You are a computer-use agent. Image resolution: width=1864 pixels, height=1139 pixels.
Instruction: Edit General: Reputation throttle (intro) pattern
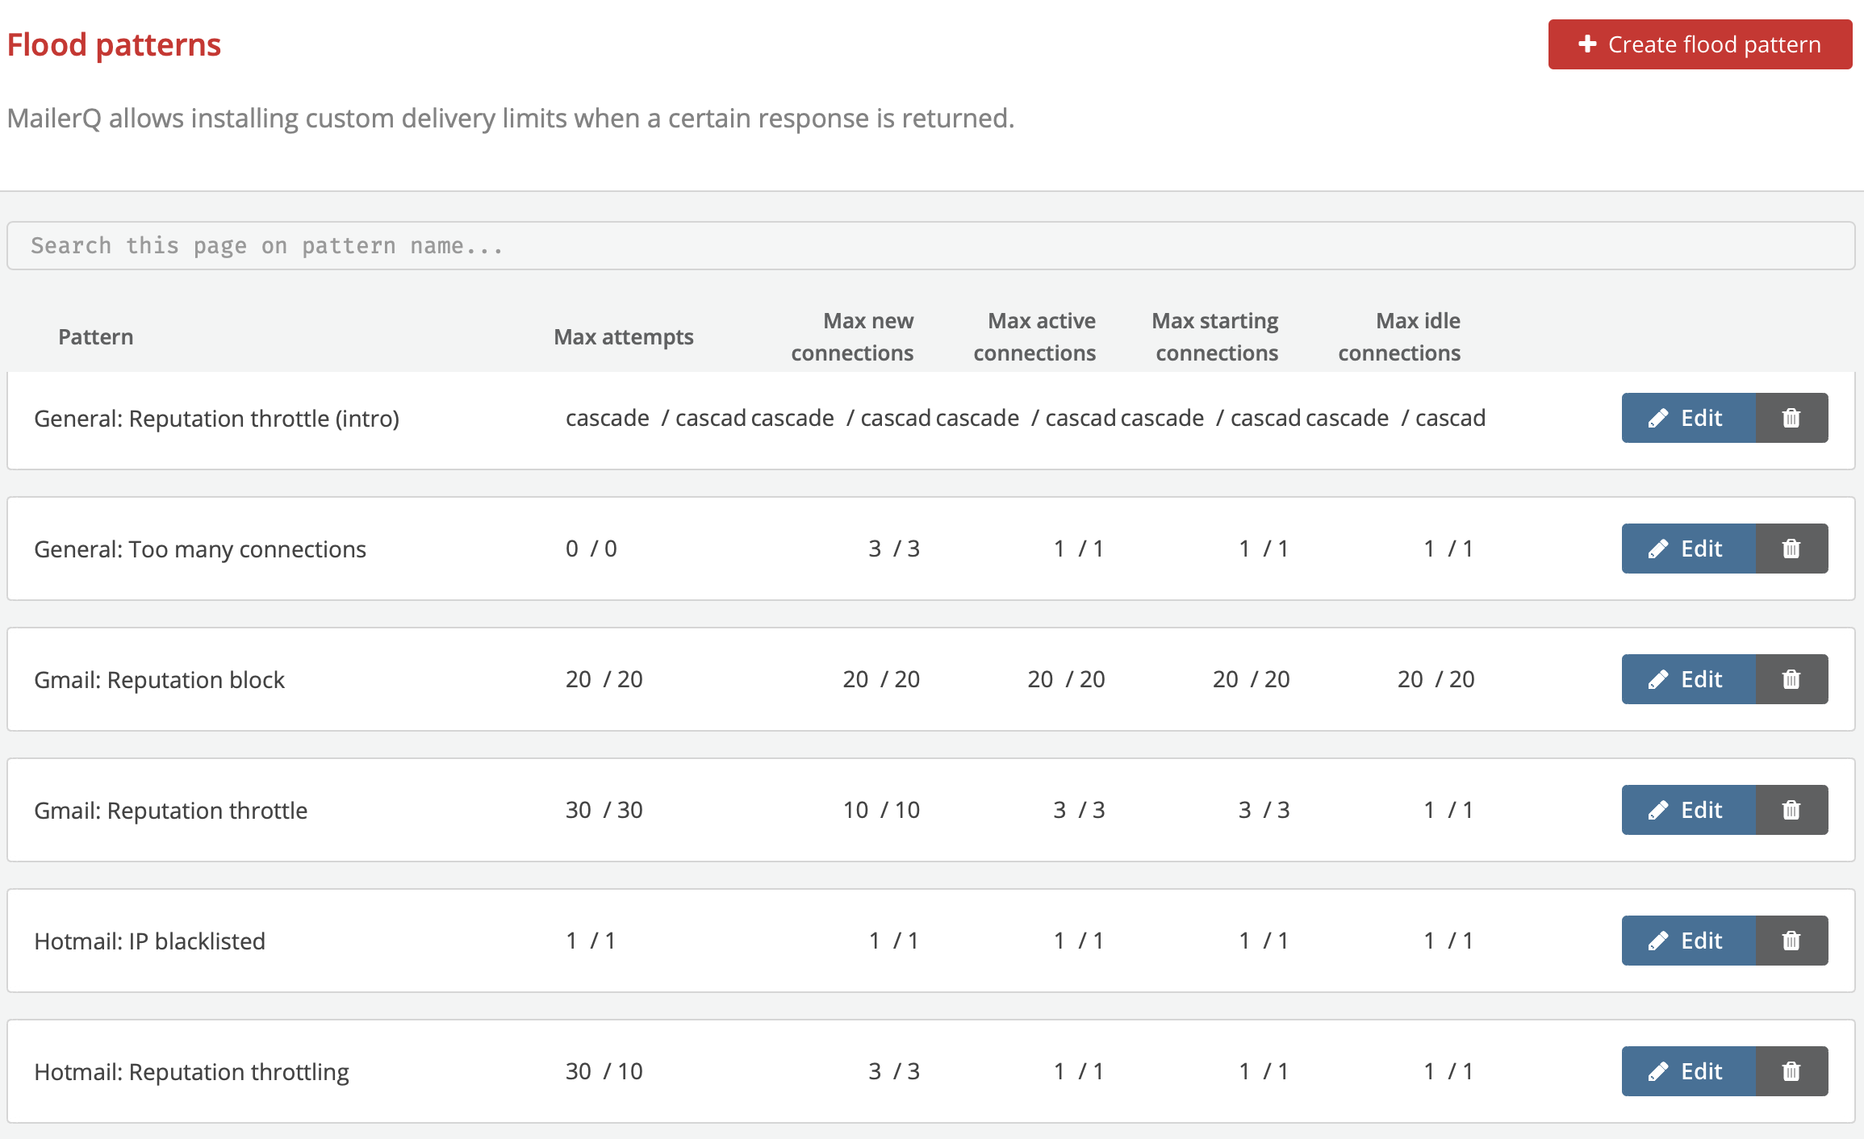click(1688, 418)
